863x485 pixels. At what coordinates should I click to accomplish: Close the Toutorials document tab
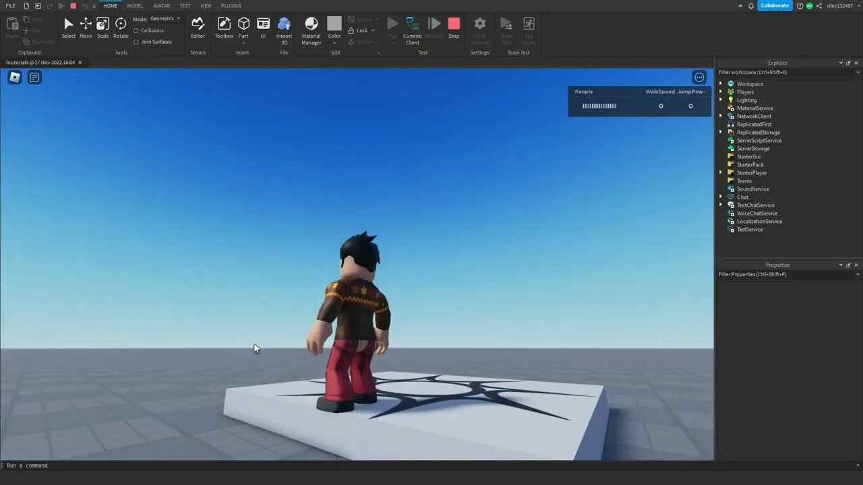coord(80,63)
